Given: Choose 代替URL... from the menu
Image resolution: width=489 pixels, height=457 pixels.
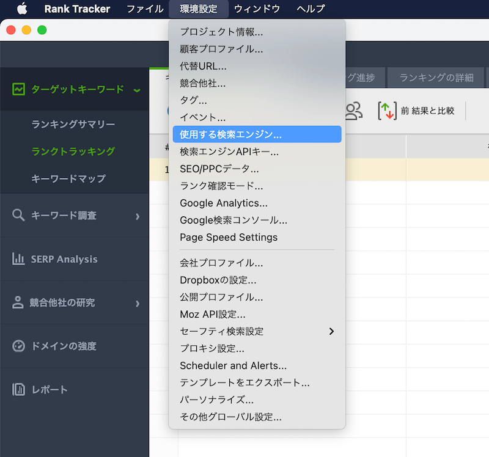Looking at the screenshot, I should pyautogui.click(x=257, y=66).
